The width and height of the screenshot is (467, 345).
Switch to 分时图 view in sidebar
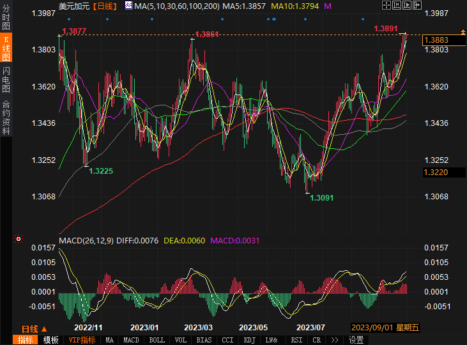6,18
